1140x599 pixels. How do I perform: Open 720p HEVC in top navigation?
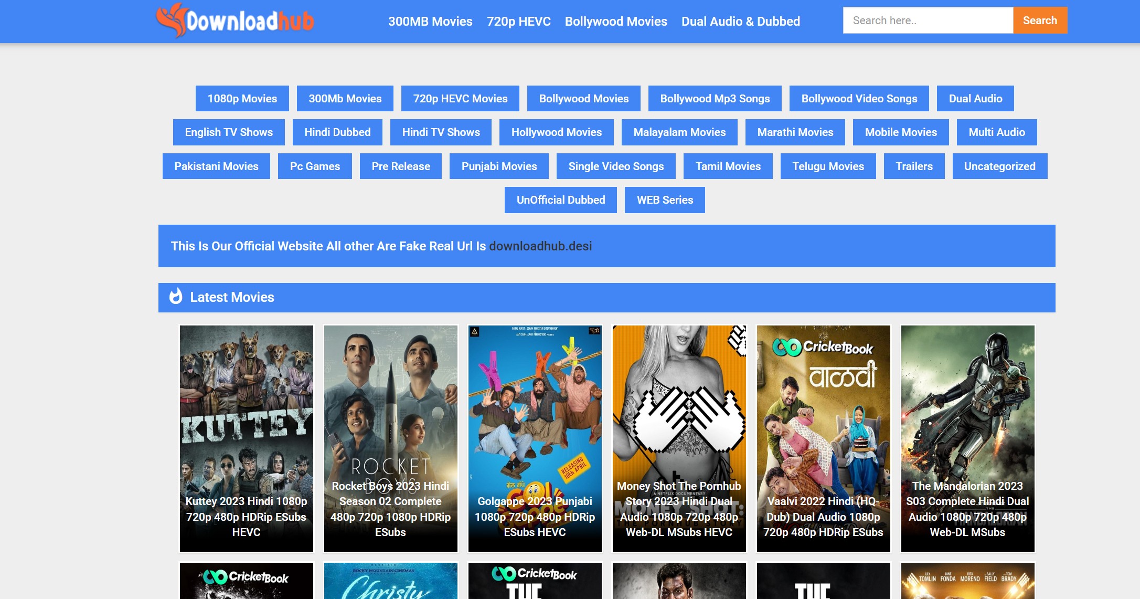(518, 22)
